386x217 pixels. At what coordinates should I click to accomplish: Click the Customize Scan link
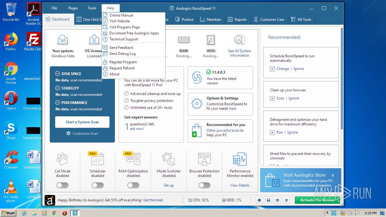coord(82,133)
